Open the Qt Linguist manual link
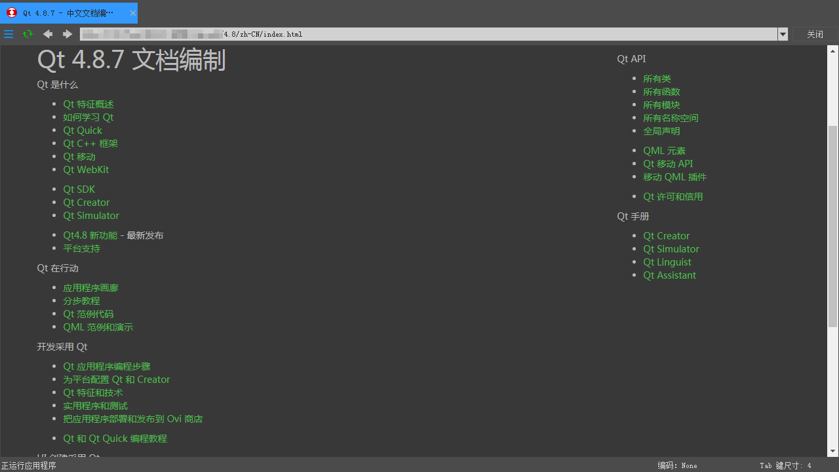Viewport: 839px width, 472px height. 667,262
